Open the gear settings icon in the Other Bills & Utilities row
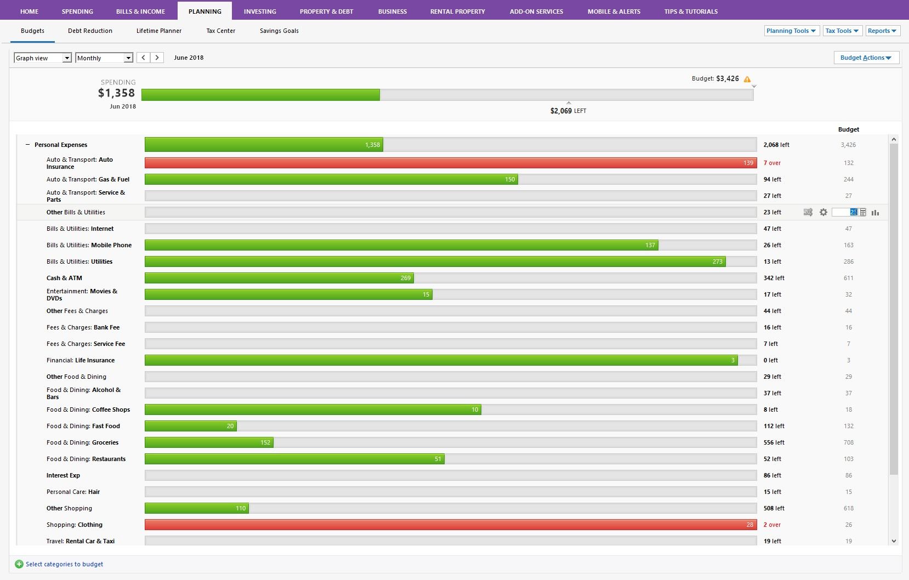This screenshot has width=909, height=580. [x=823, y=212]
